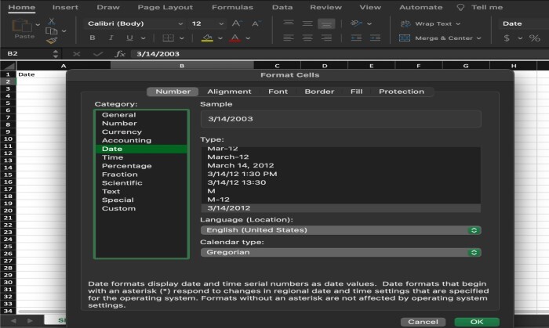Toggle Bold formatting
The width and height of the screenshot is (549, 328).
point(93,38)
